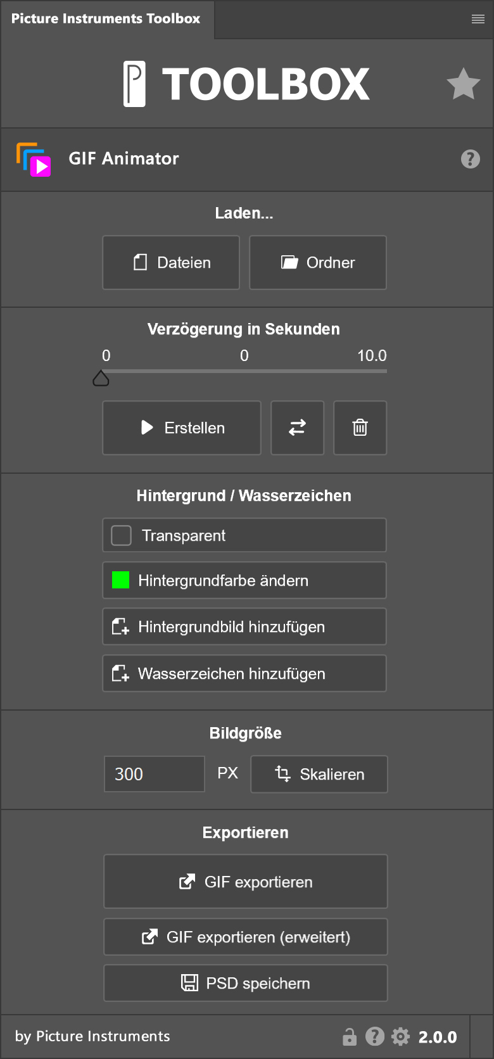The width and height of the screenshot is (494, 1059).
Task: Open the GIF Animator help question mark
Action: (x=470, y=159)
